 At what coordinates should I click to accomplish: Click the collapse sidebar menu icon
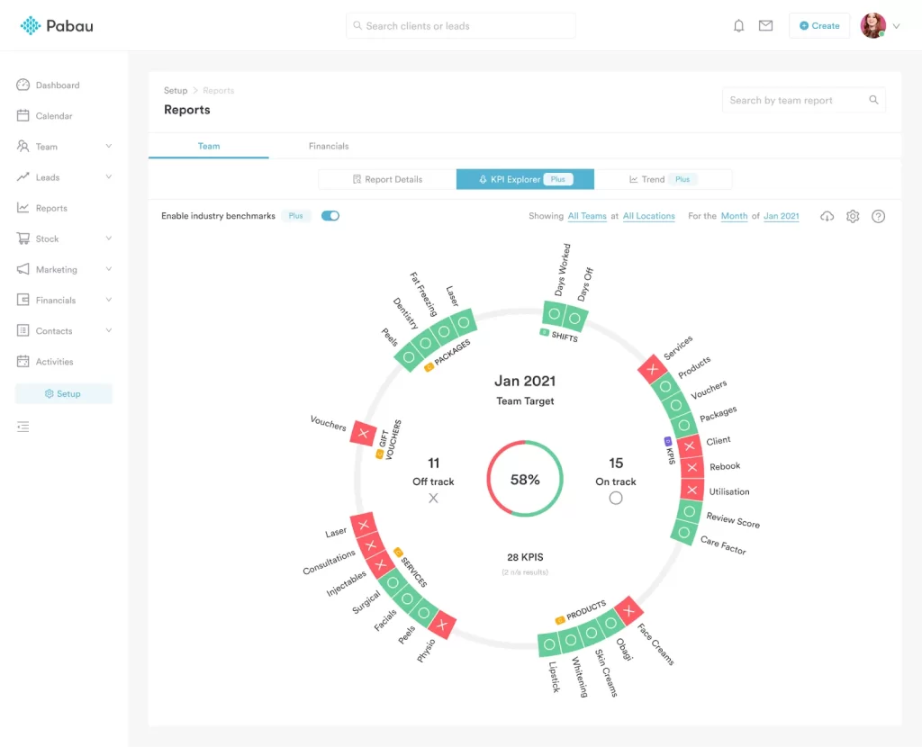pos(23,427)
